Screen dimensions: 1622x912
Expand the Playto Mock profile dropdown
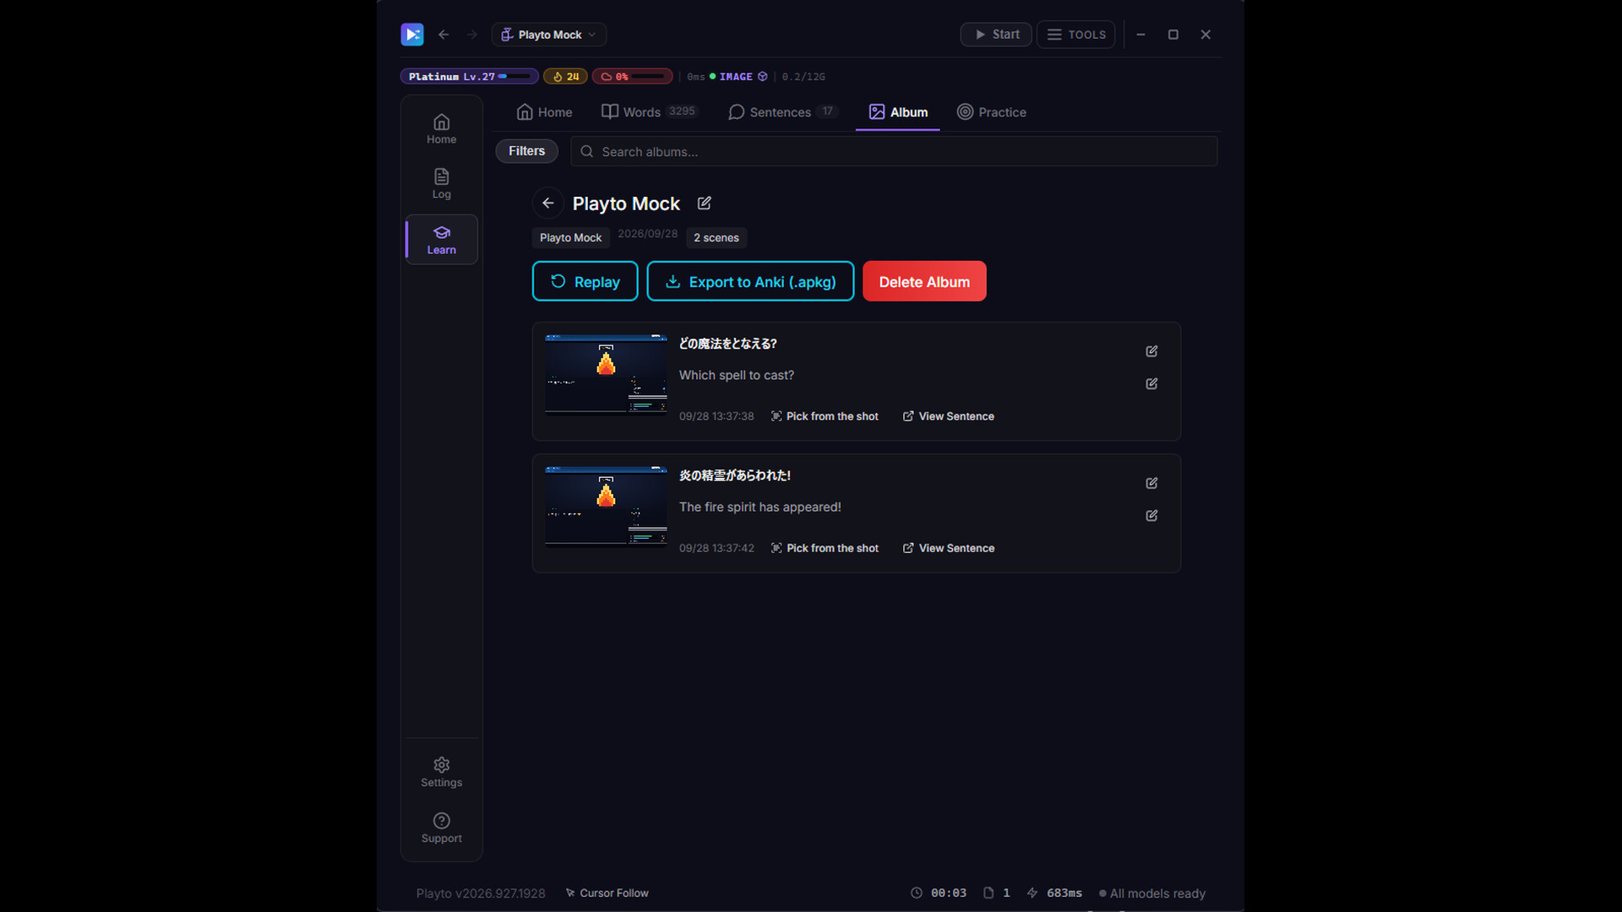(x=549, y=35)
